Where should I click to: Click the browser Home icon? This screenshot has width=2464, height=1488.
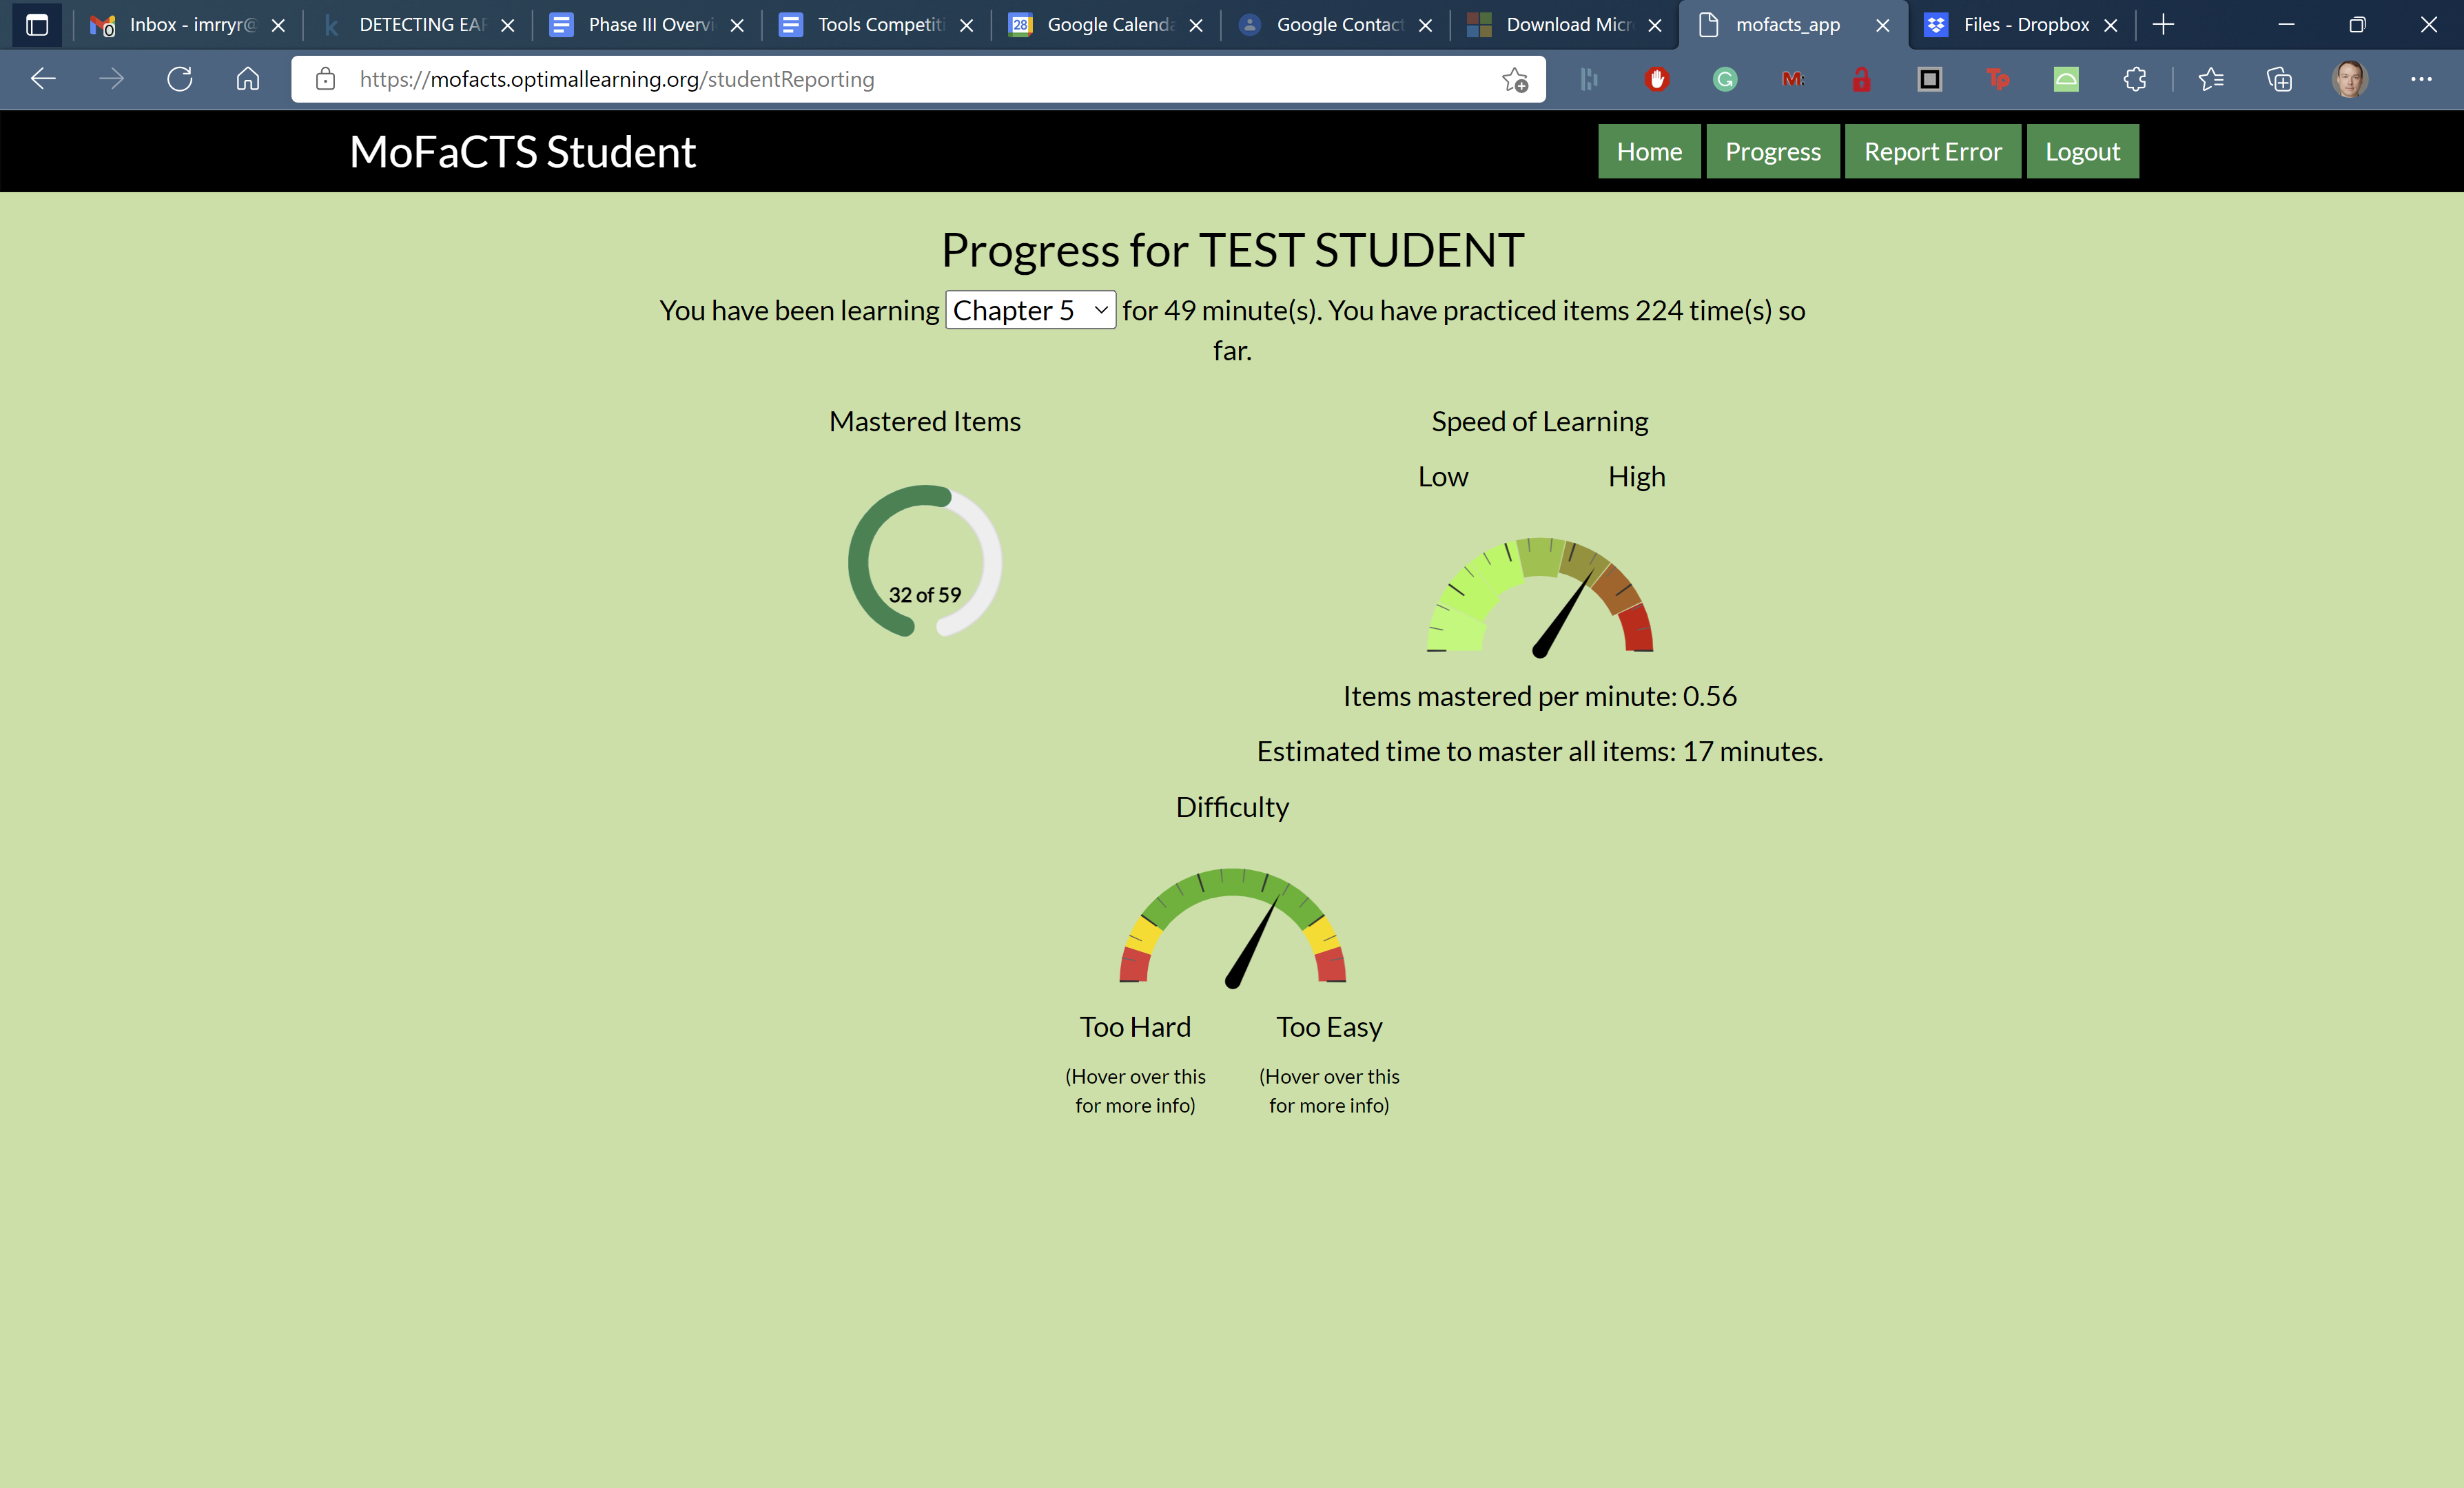[x=247, y=79]
